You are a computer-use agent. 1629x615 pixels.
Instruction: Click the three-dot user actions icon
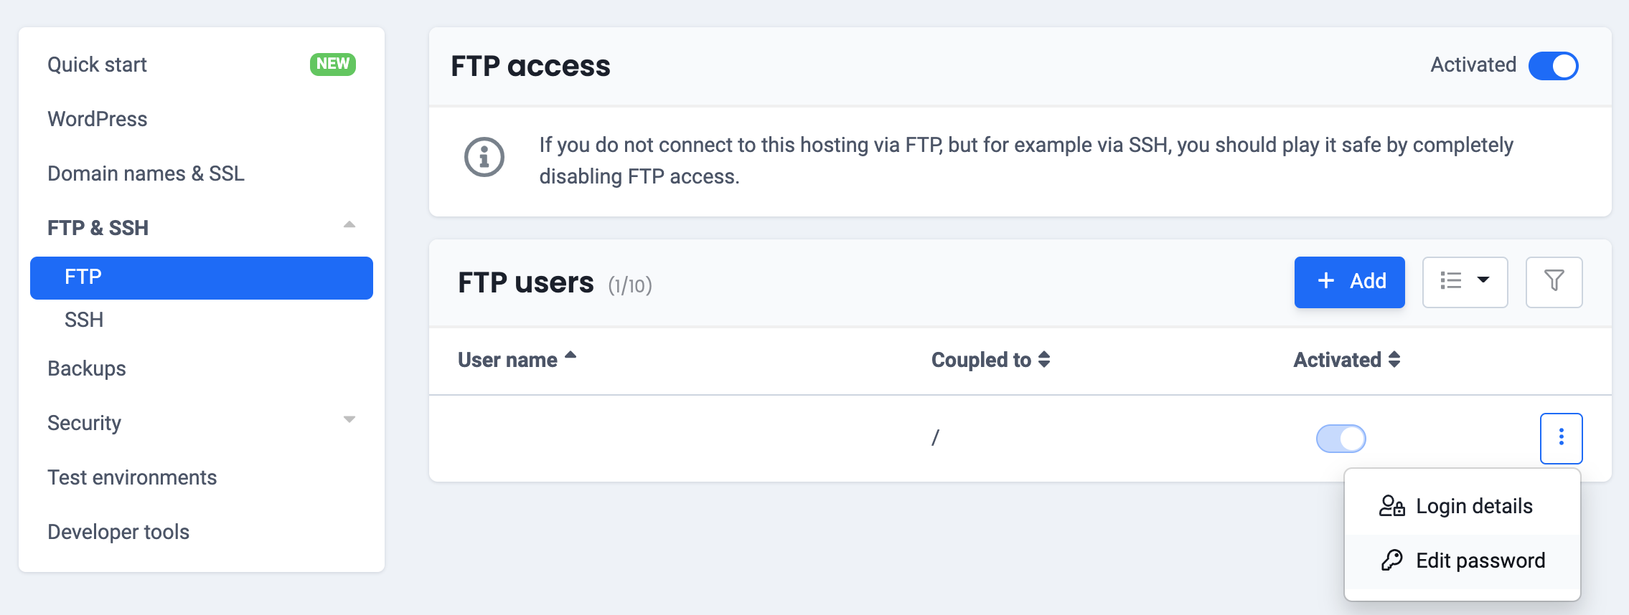coord(1561,438)
